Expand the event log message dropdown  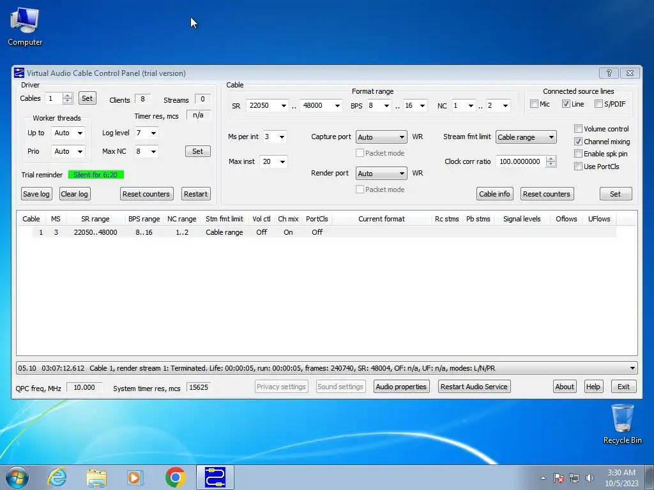coord(632,368)
